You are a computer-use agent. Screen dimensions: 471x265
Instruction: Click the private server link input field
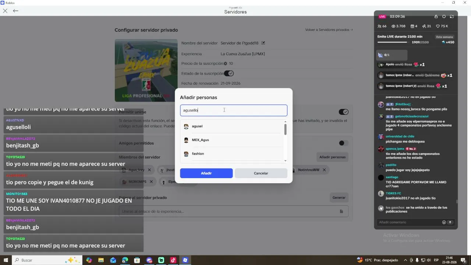coord(234,211)
